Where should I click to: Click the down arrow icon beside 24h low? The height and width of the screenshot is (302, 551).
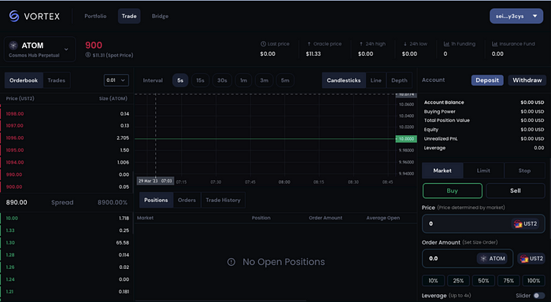[405, 44]
